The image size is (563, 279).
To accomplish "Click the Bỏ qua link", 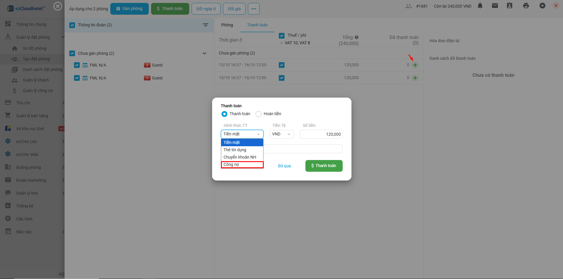I will pyautogui.click(x=284, y=166).
